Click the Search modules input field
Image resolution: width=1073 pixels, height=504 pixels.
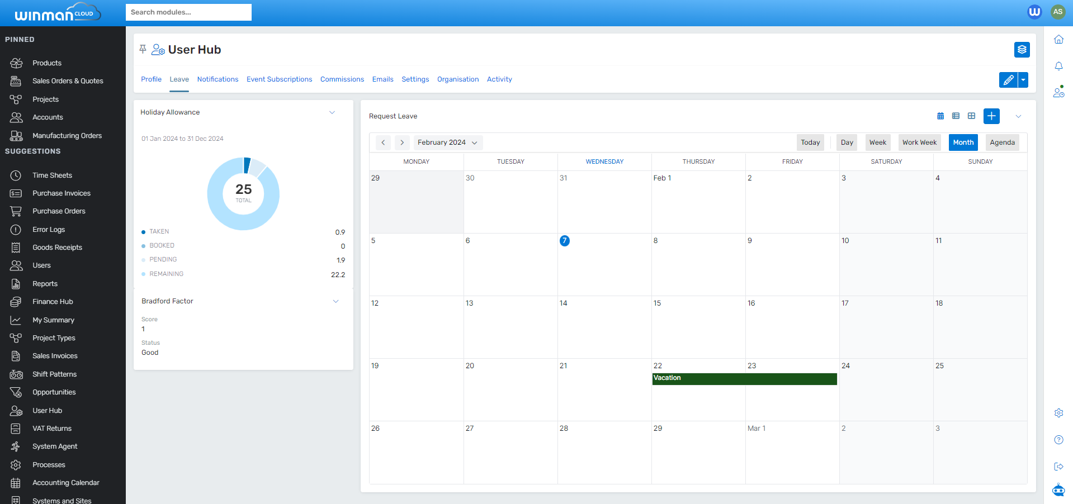coord(188,12)
